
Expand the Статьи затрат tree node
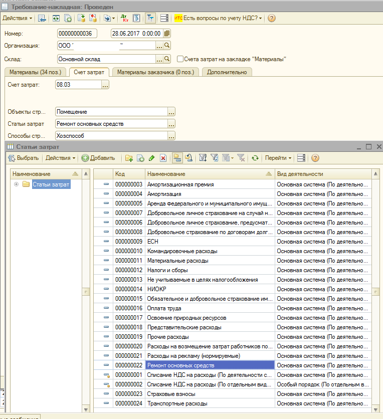click(x=17, y=184)
